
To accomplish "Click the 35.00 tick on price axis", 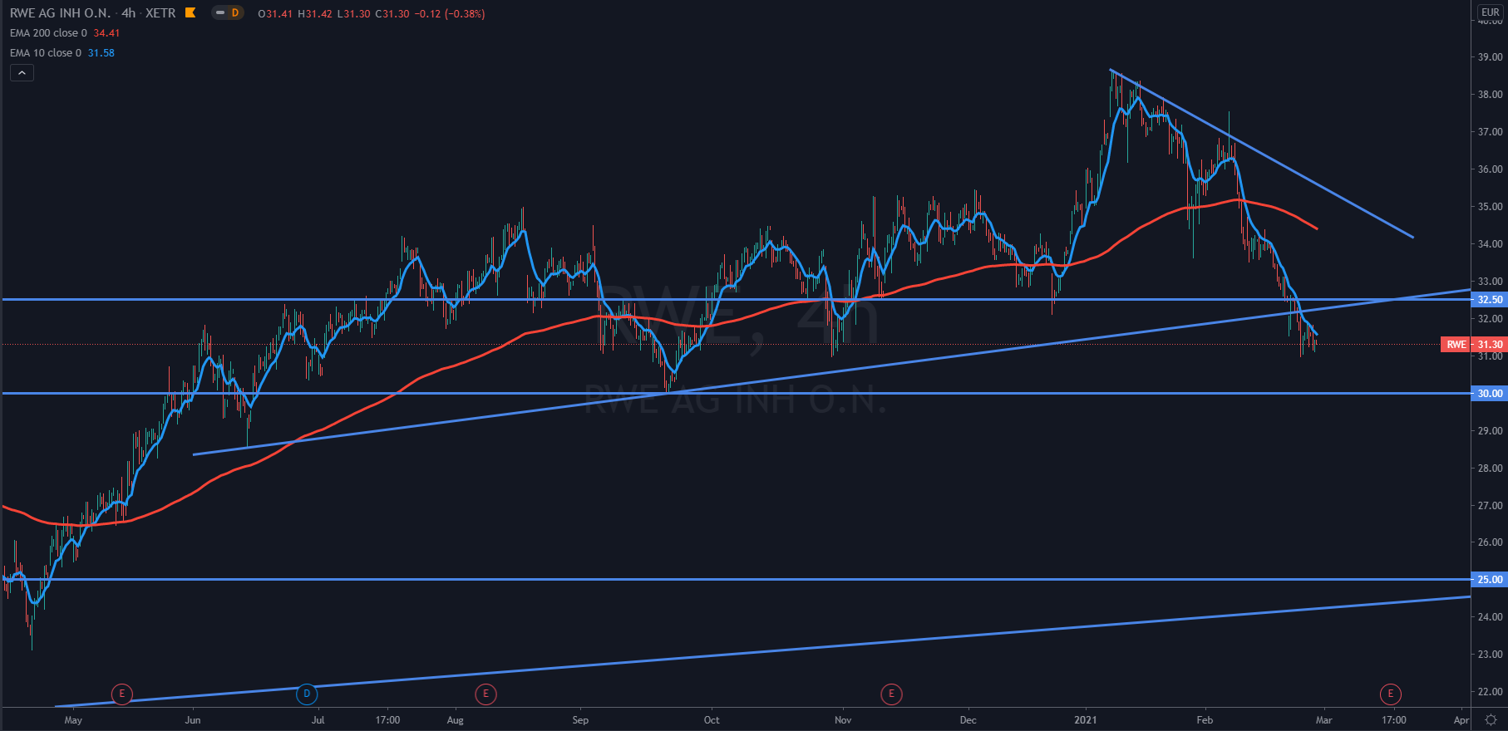I will click(1490, 206).
